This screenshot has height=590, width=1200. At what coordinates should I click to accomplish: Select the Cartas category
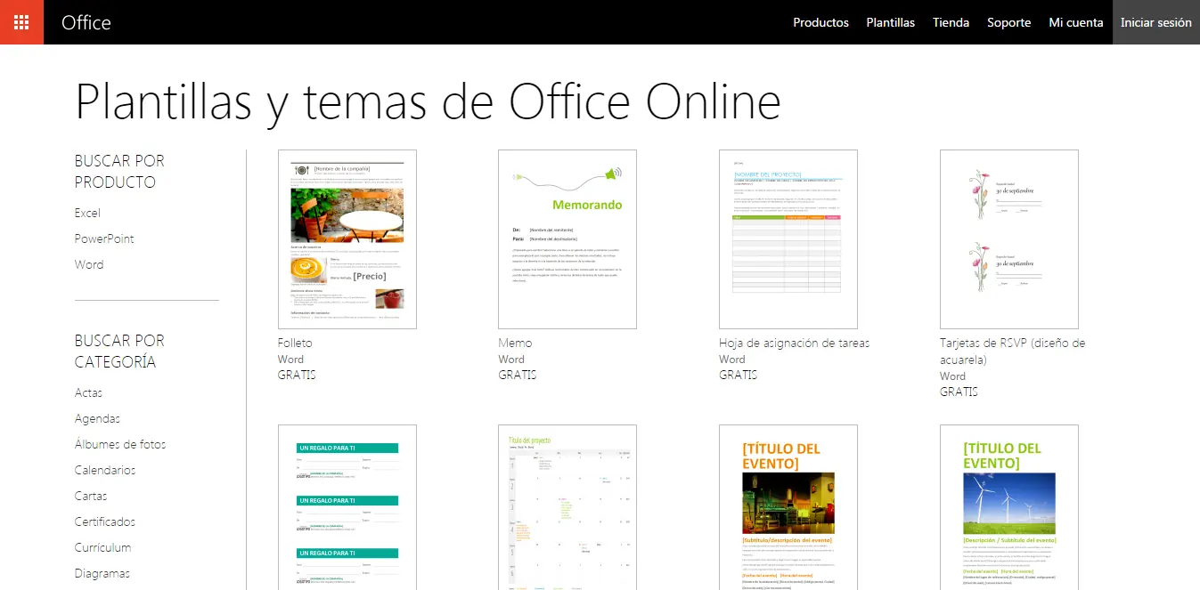click(91, 496)
